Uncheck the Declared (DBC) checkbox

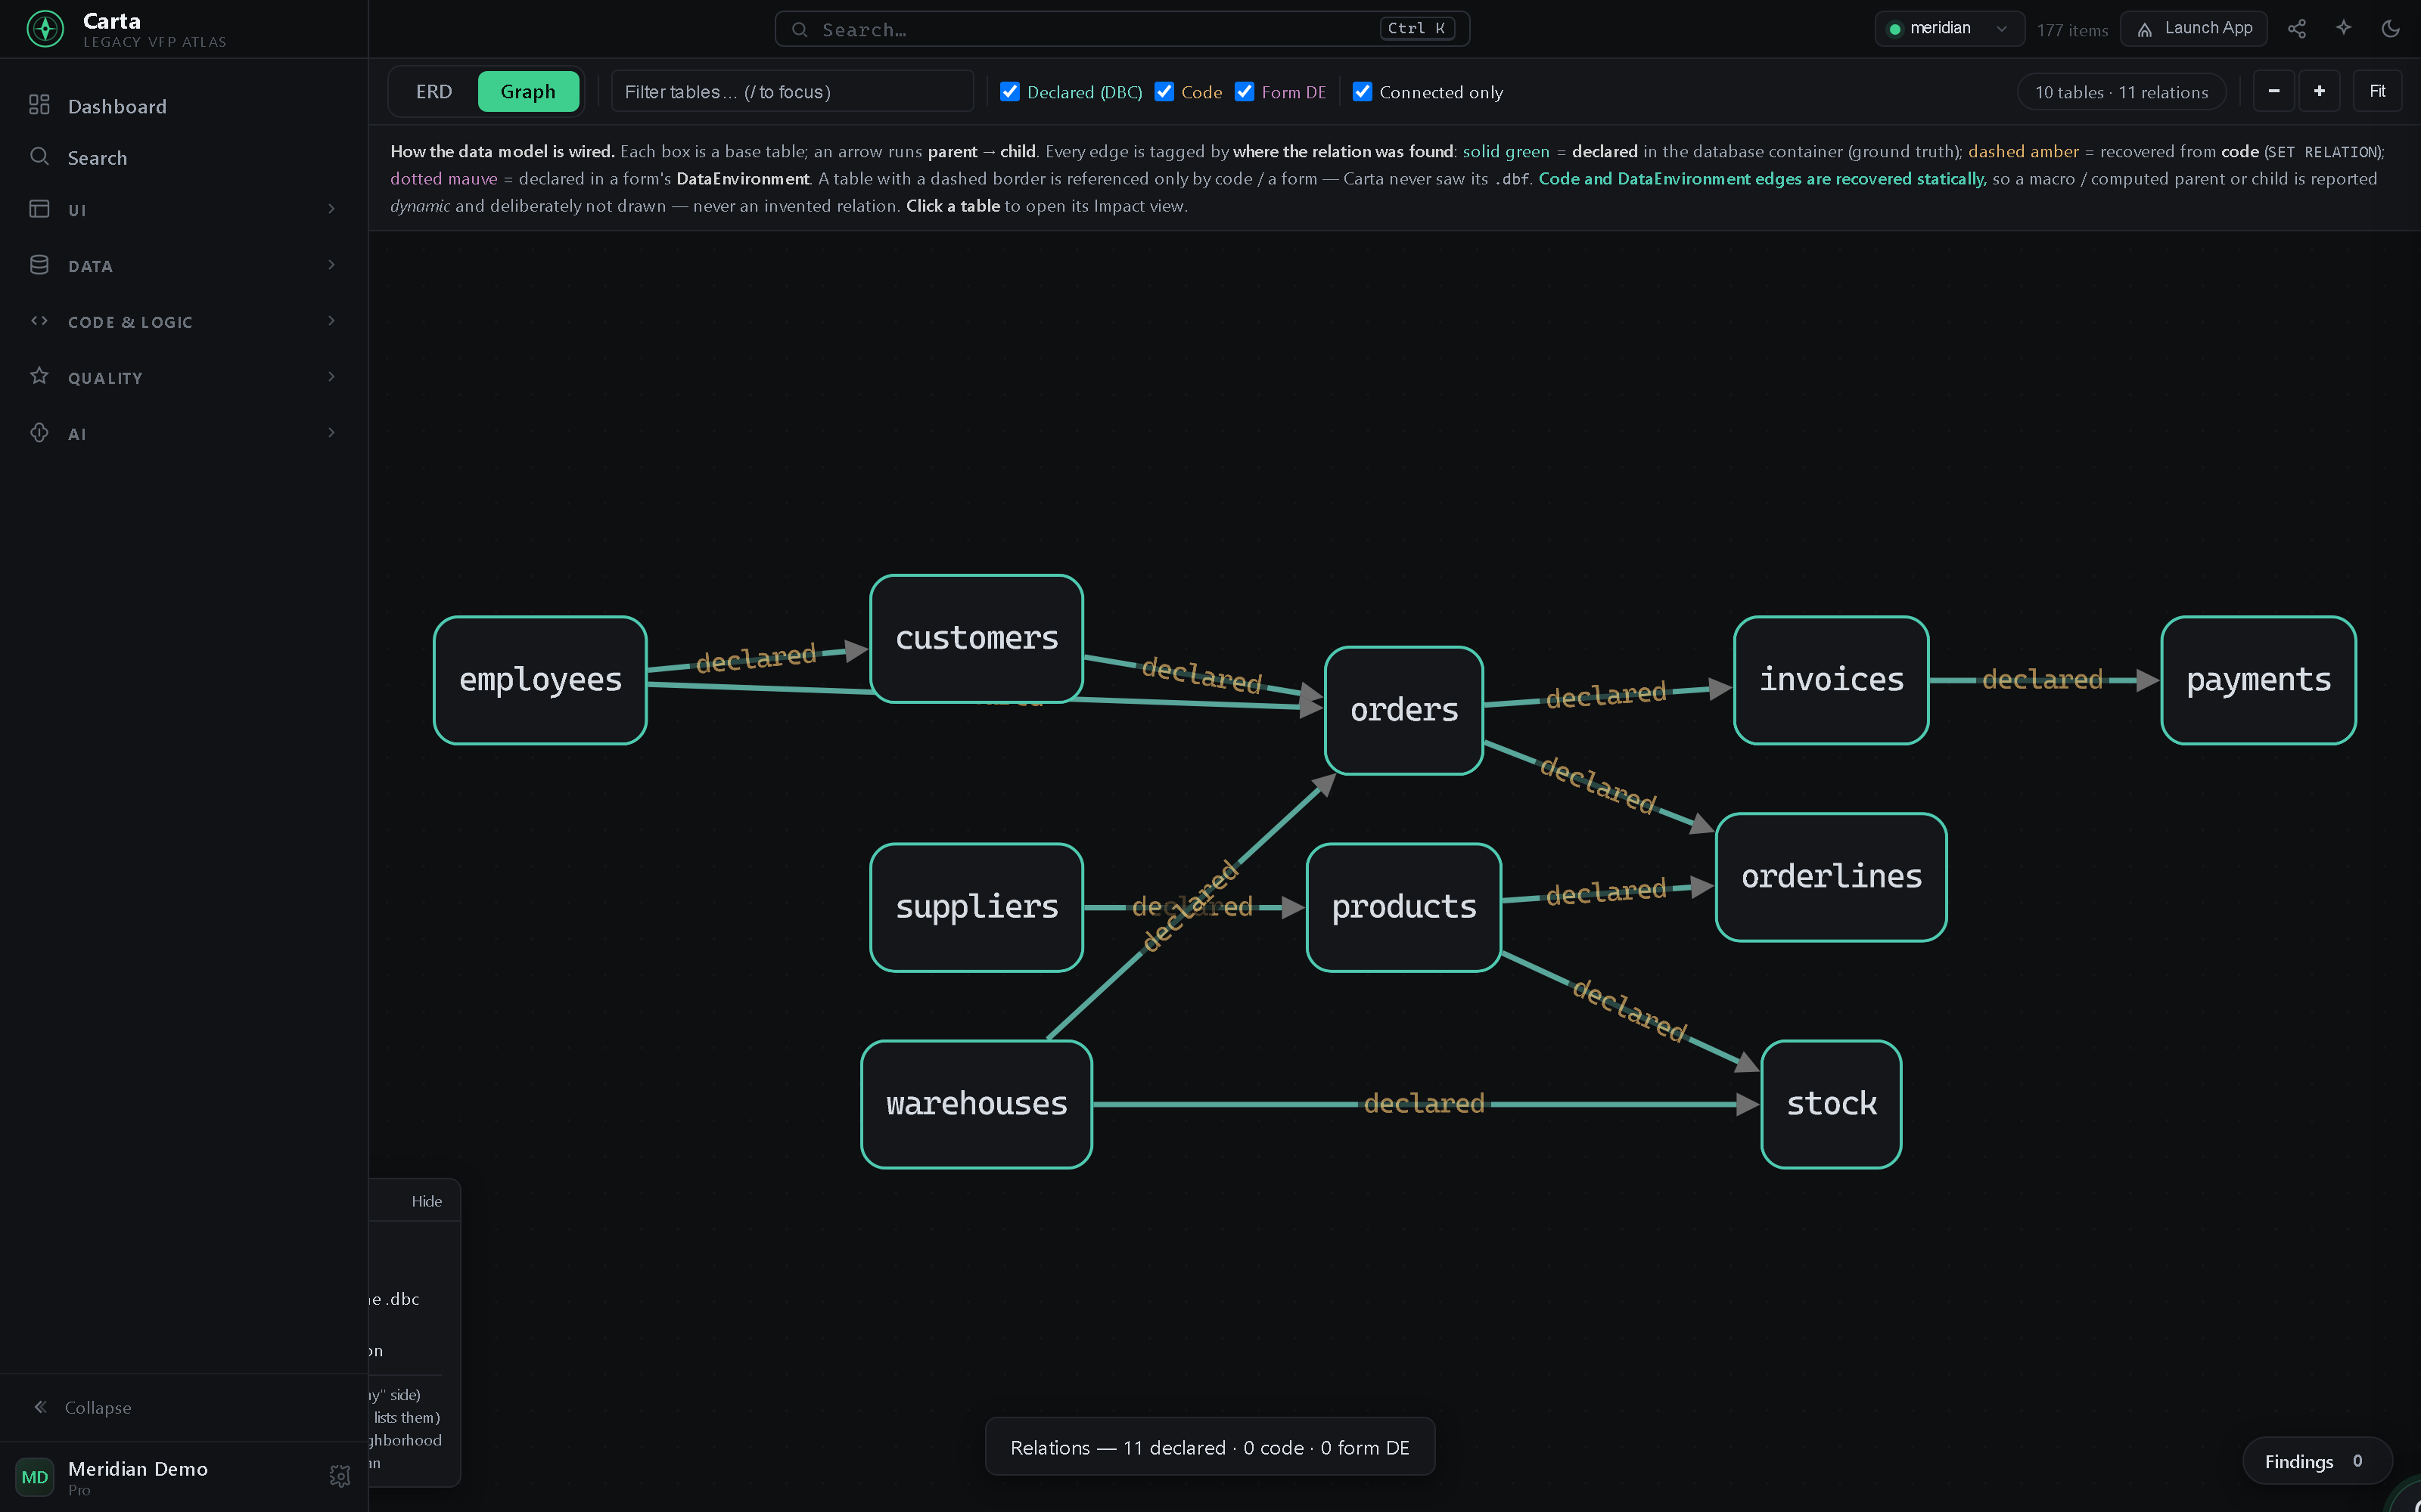[1011, 92]
